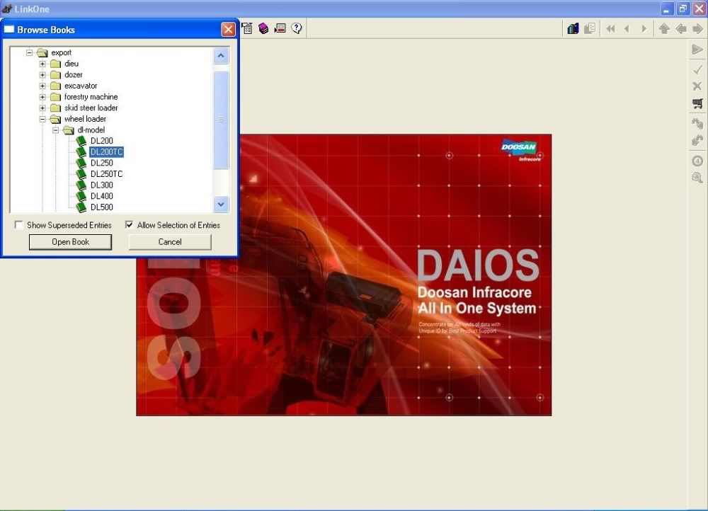Select the DL250 book entry
Viewport: 708px width, 511px height.
click(x=101, y=163)
